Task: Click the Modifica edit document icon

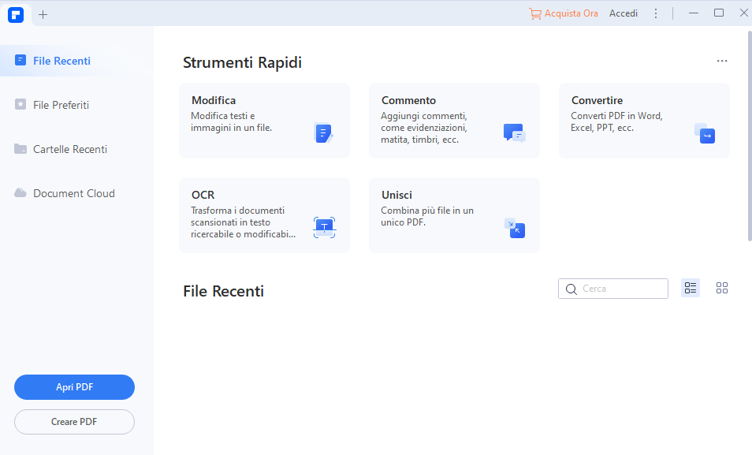Action: 323,133
